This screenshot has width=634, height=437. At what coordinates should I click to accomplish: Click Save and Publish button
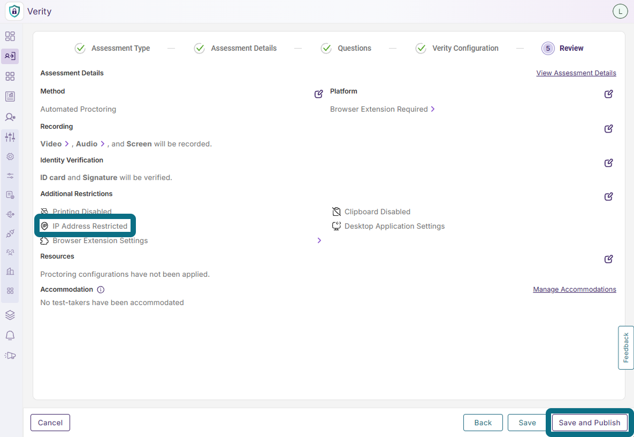coord(590,423)
